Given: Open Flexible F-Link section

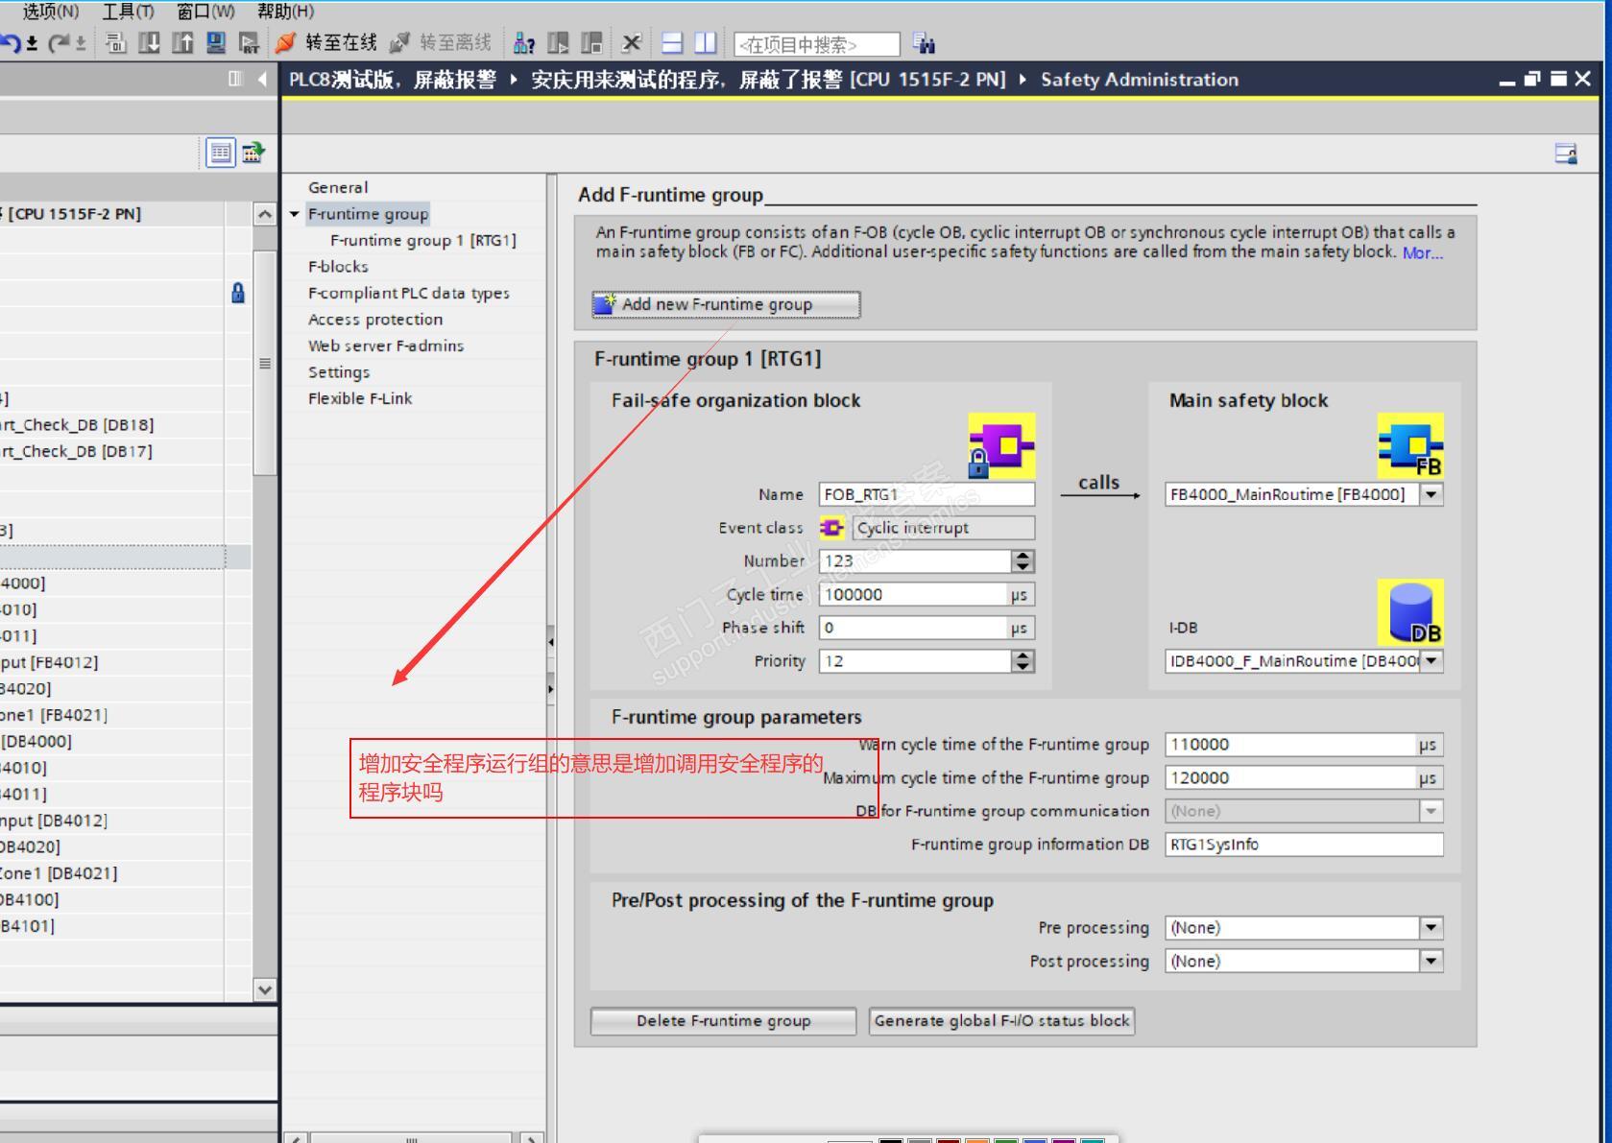Looking at the screenshot, I should pos(360,398).
